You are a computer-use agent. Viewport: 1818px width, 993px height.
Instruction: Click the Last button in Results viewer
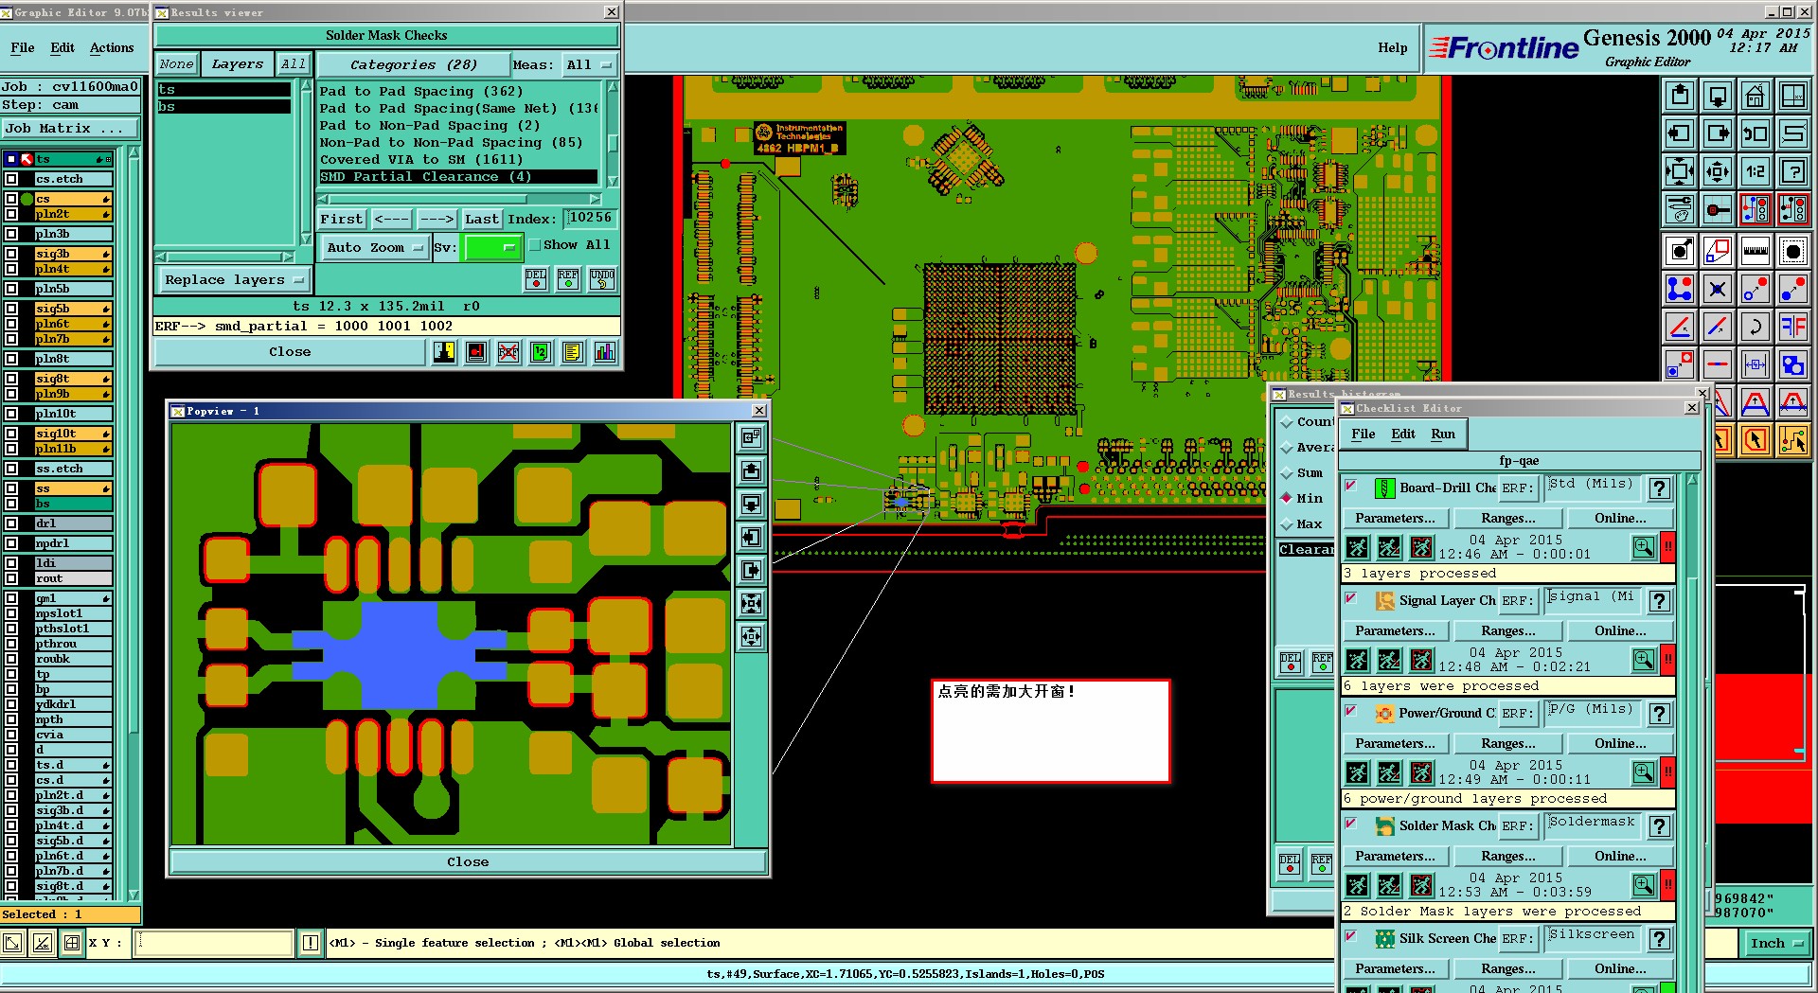pyautogui.click(x=482, y=220)
